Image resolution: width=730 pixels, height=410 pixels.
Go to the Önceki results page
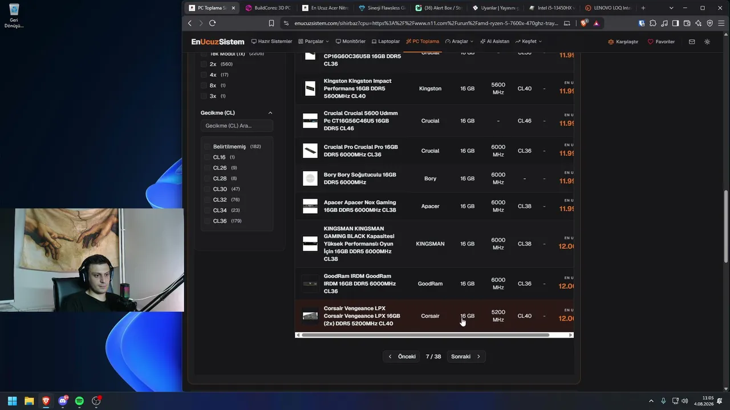click(x=402, y=356)
